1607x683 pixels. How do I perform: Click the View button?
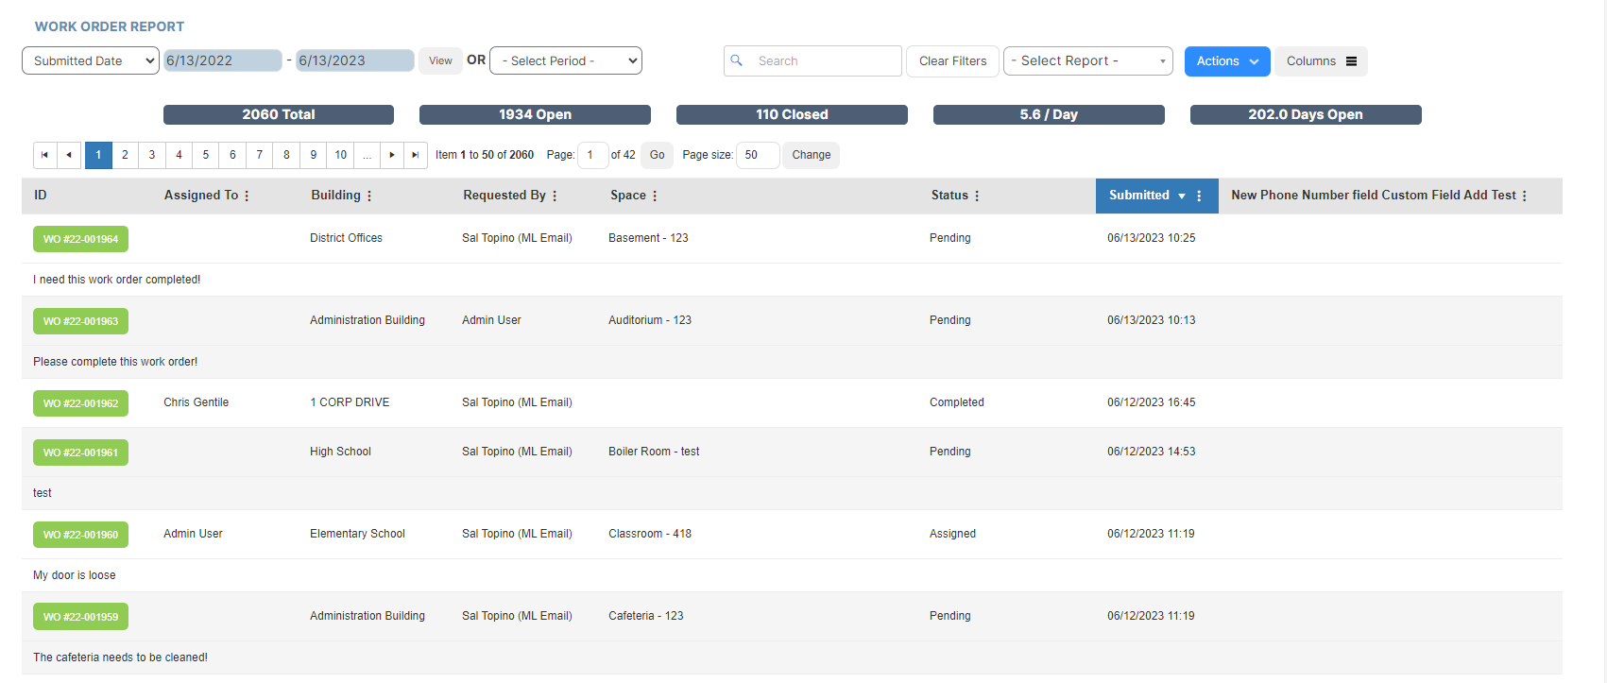pos(440,60)
